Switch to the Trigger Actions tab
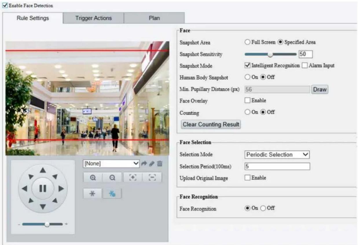358x245 pixels. [x=93, y=18]
